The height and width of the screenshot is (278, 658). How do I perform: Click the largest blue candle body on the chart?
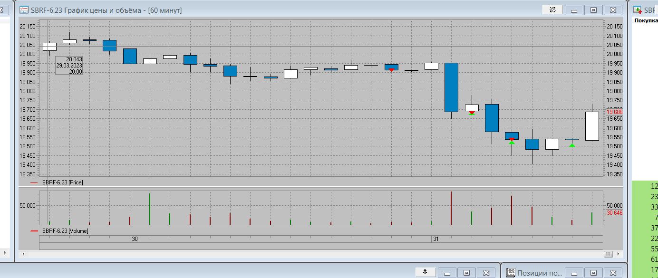pyautogui.click(x=451, y=87)
